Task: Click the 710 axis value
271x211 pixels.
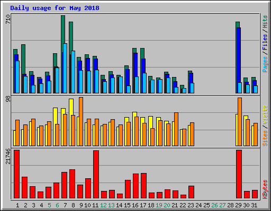Action: click(x=8, y=20)
